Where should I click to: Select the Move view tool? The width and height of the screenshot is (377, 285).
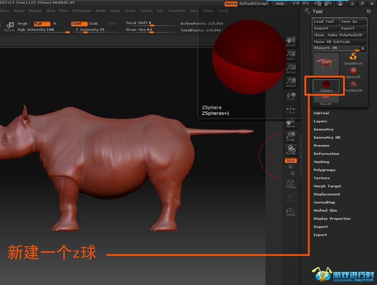[x=291, y=123]
